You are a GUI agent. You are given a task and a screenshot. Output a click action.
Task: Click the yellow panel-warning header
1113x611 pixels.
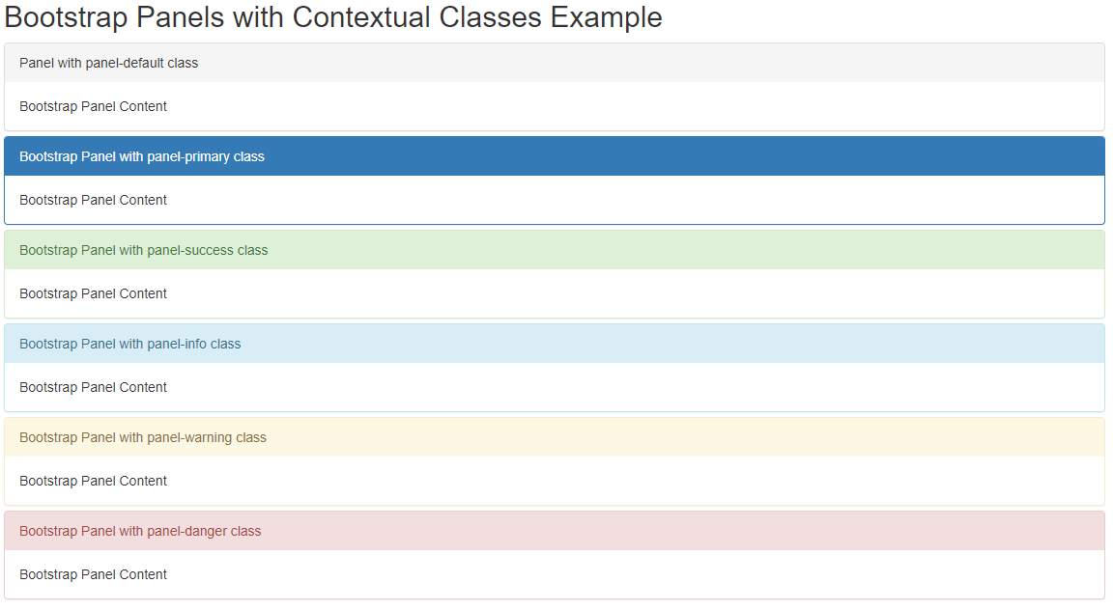(555, 437)
